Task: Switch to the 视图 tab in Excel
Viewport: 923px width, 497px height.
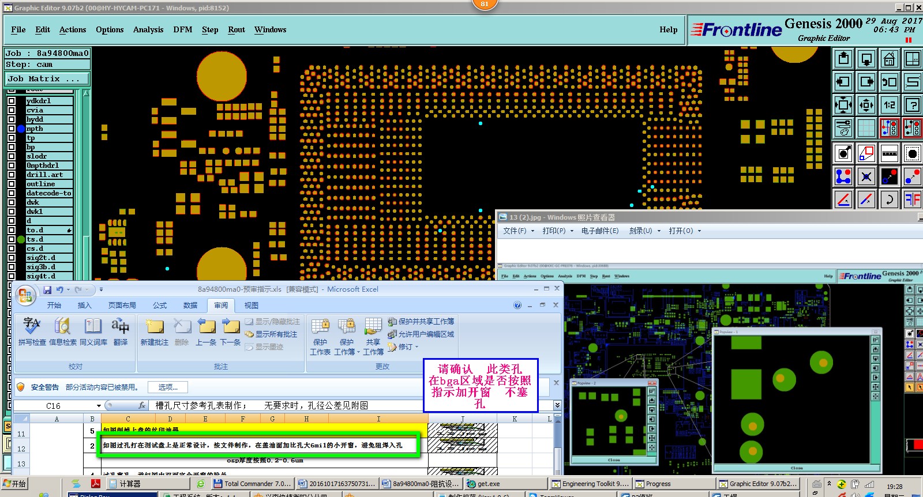Action: point(251,306)
